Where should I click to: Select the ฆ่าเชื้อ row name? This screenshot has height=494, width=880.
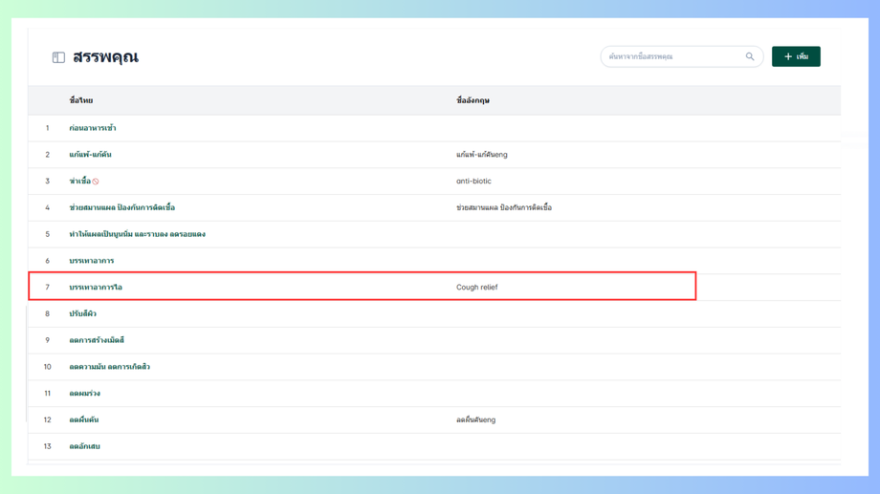point(79,181)
